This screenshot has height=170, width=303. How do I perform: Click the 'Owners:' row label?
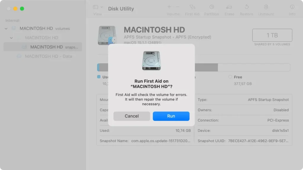(205, 110)
